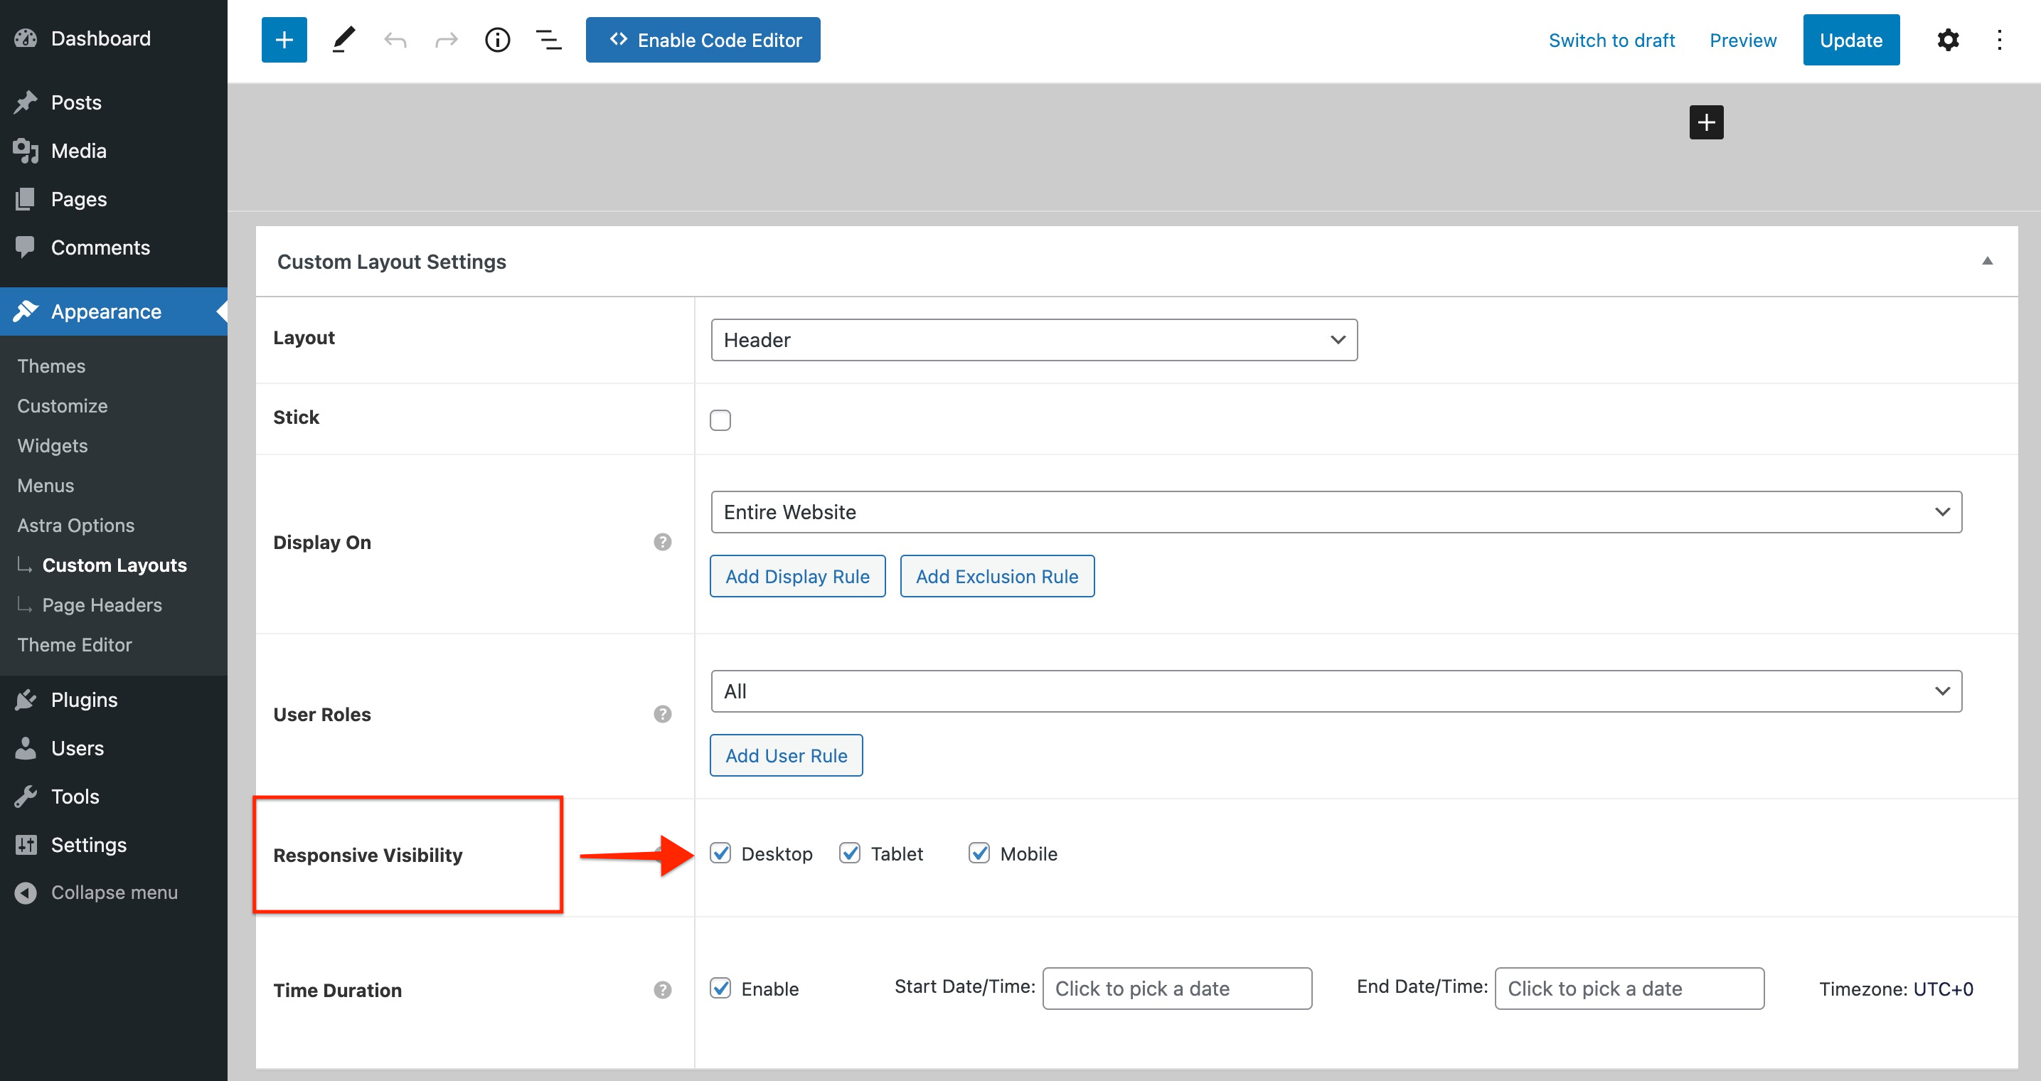This screenshot has width=2041, height=1081.
Task: Click the Start Date/Time date field
Action: point(1176,989)
